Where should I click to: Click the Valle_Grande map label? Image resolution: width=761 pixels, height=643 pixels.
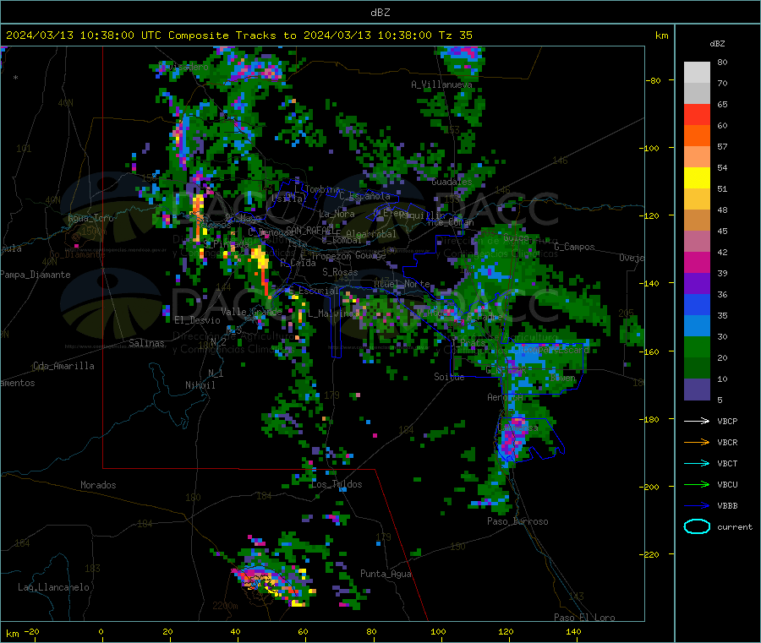coord(251,311)
